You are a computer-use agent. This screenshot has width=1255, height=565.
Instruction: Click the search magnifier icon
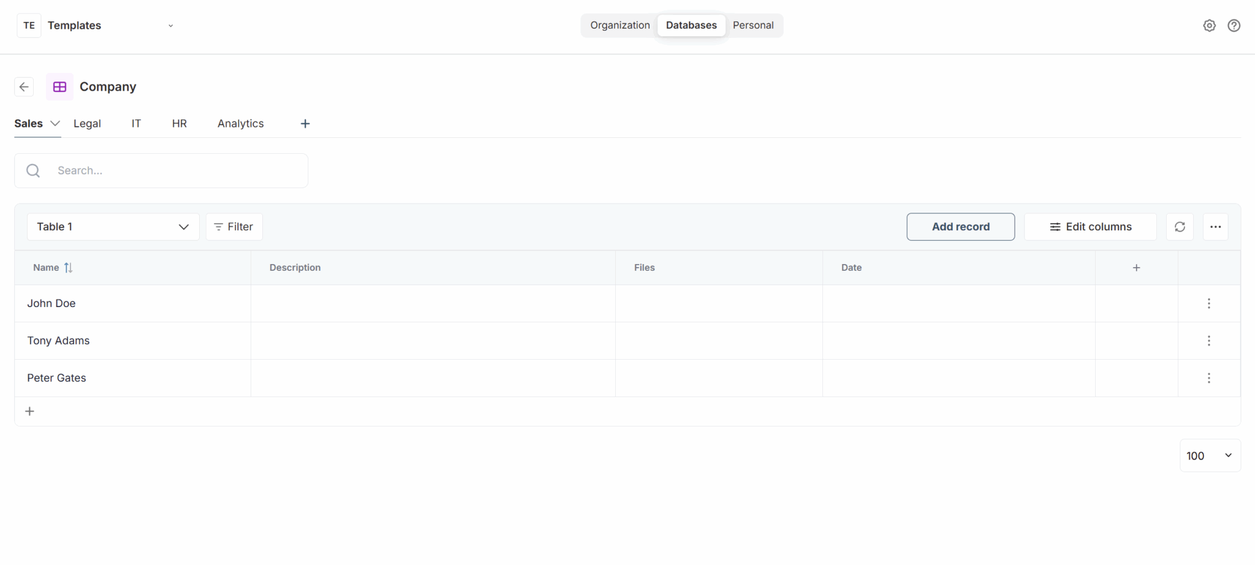pos(32,170)
